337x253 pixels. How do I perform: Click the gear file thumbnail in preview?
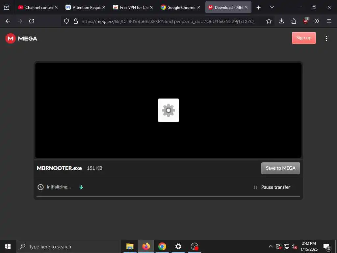click(x=168, y=110)
